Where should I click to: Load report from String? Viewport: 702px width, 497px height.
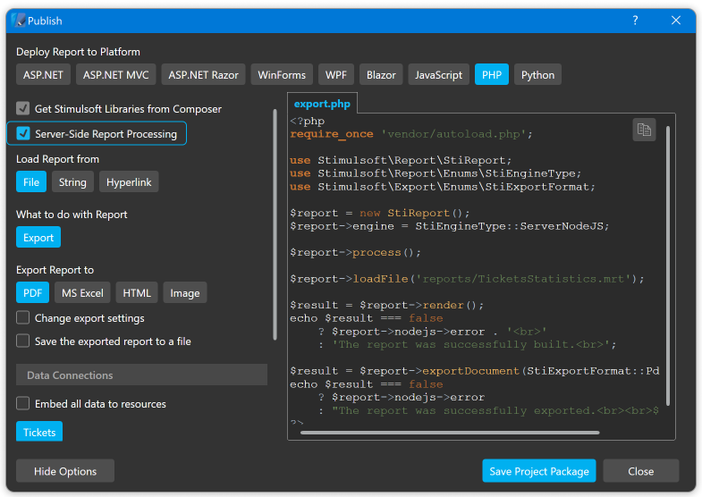72,182
